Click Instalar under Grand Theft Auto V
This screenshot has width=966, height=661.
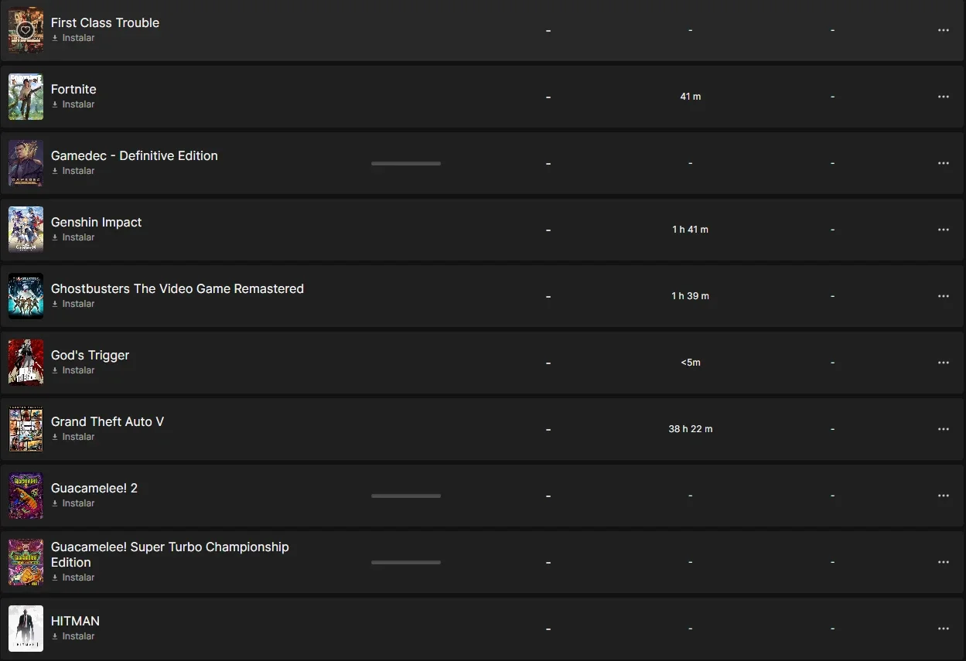(78, 437)
